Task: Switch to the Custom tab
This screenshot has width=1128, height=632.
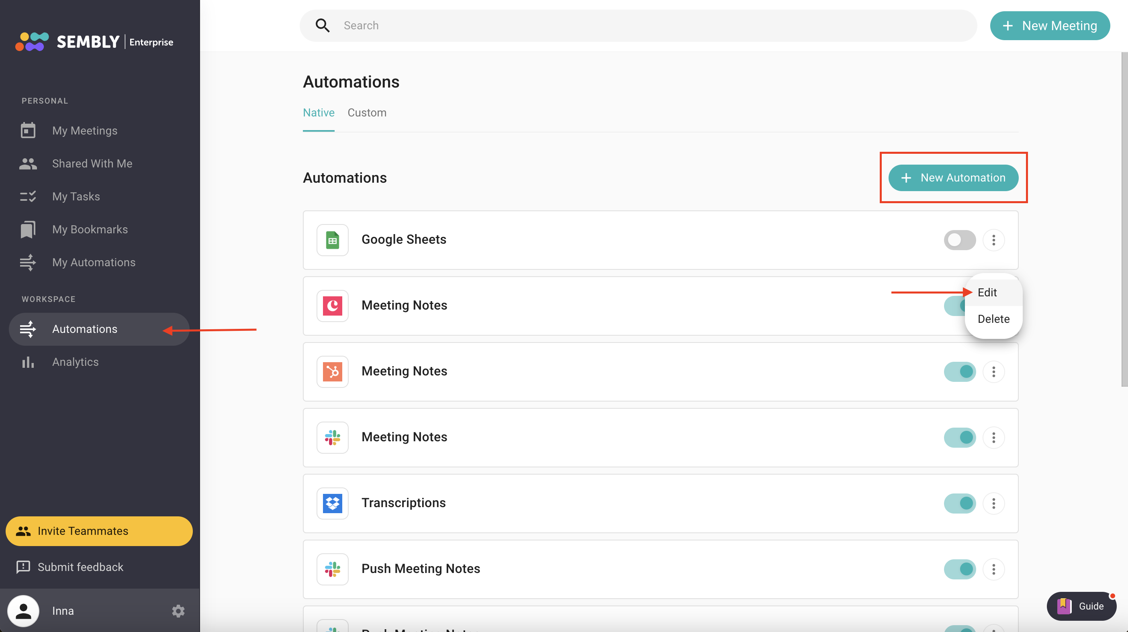Action: (x=366, y=112)
